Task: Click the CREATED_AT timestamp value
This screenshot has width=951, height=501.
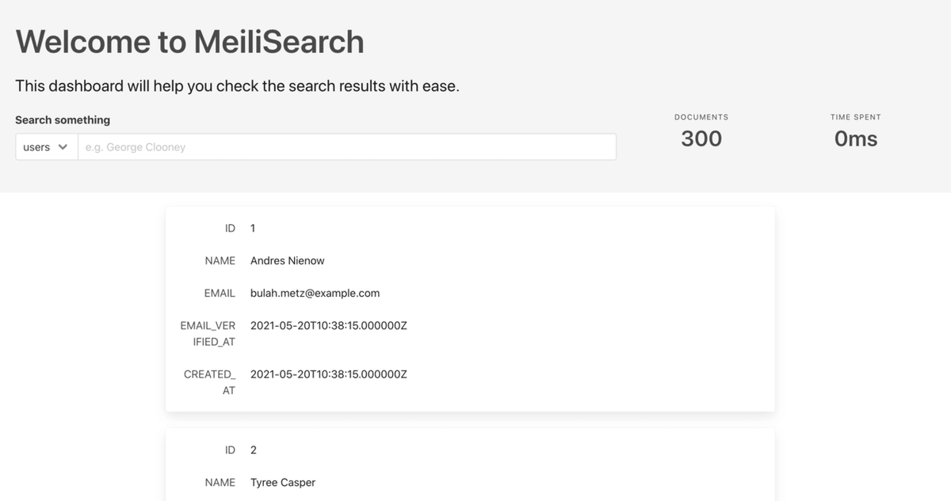Action: [x=328, y=374]
